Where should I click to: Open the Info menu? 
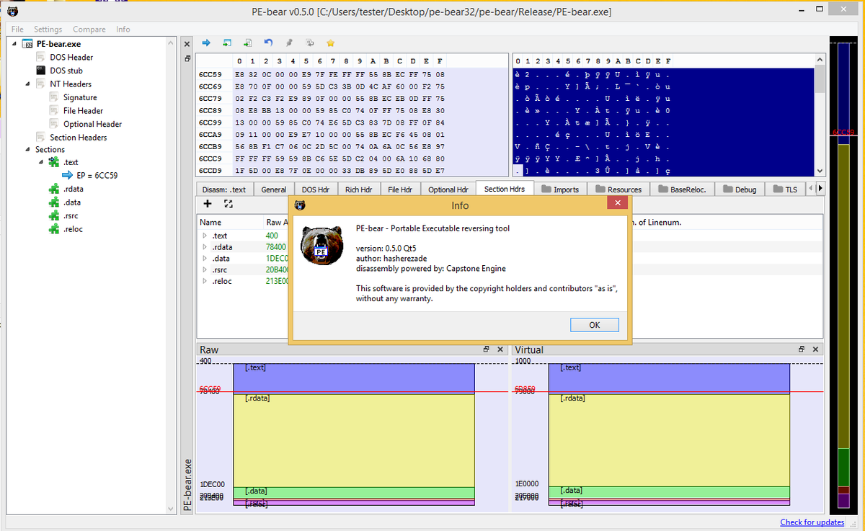coord(123,30)
